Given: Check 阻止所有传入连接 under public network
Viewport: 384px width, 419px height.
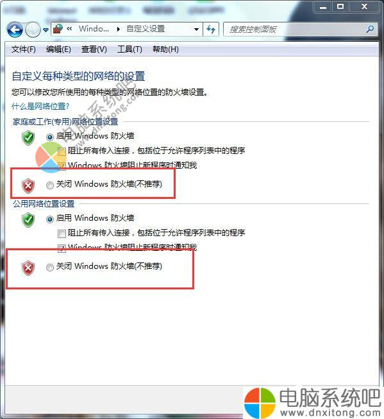Looking at the screenshot, I should click(62, 234).
